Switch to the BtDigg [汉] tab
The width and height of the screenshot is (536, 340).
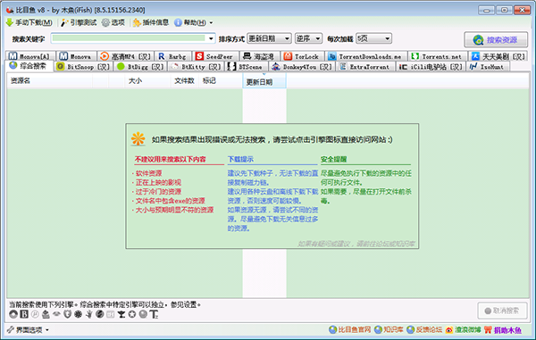(141, 67)
